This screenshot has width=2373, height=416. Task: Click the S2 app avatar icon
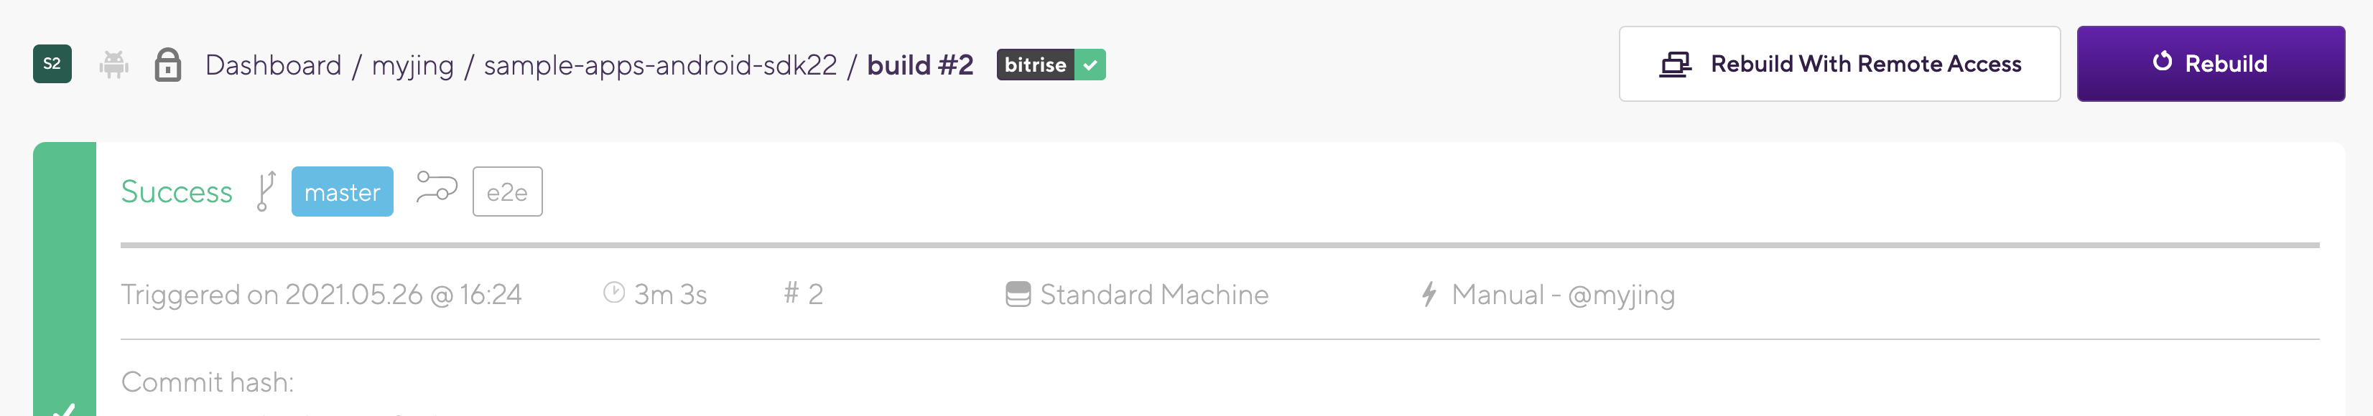[x=52, y=65]
